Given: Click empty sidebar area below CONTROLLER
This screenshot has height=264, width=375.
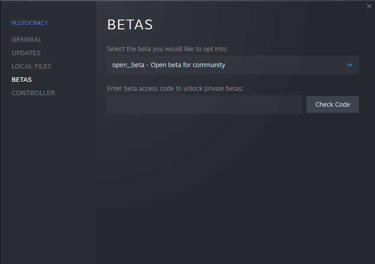Looking at the screenshot, I should (x=48, y=178).
